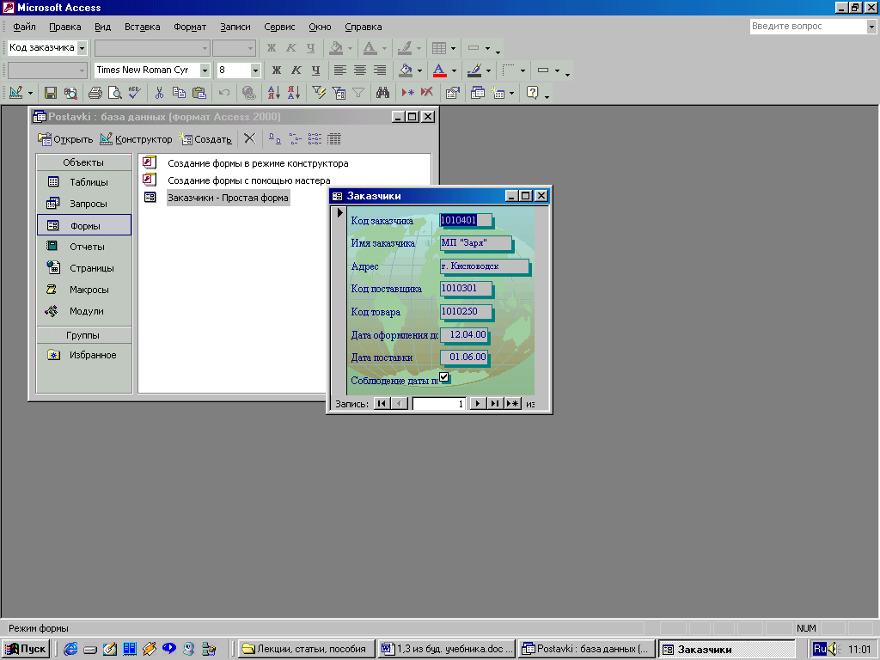
Task: Click the line/border color pen button
Action: click(474, 70)
